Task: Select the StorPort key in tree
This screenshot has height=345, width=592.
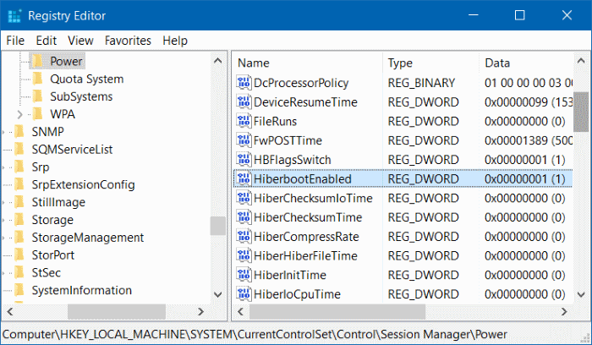Action: [52, 255]
